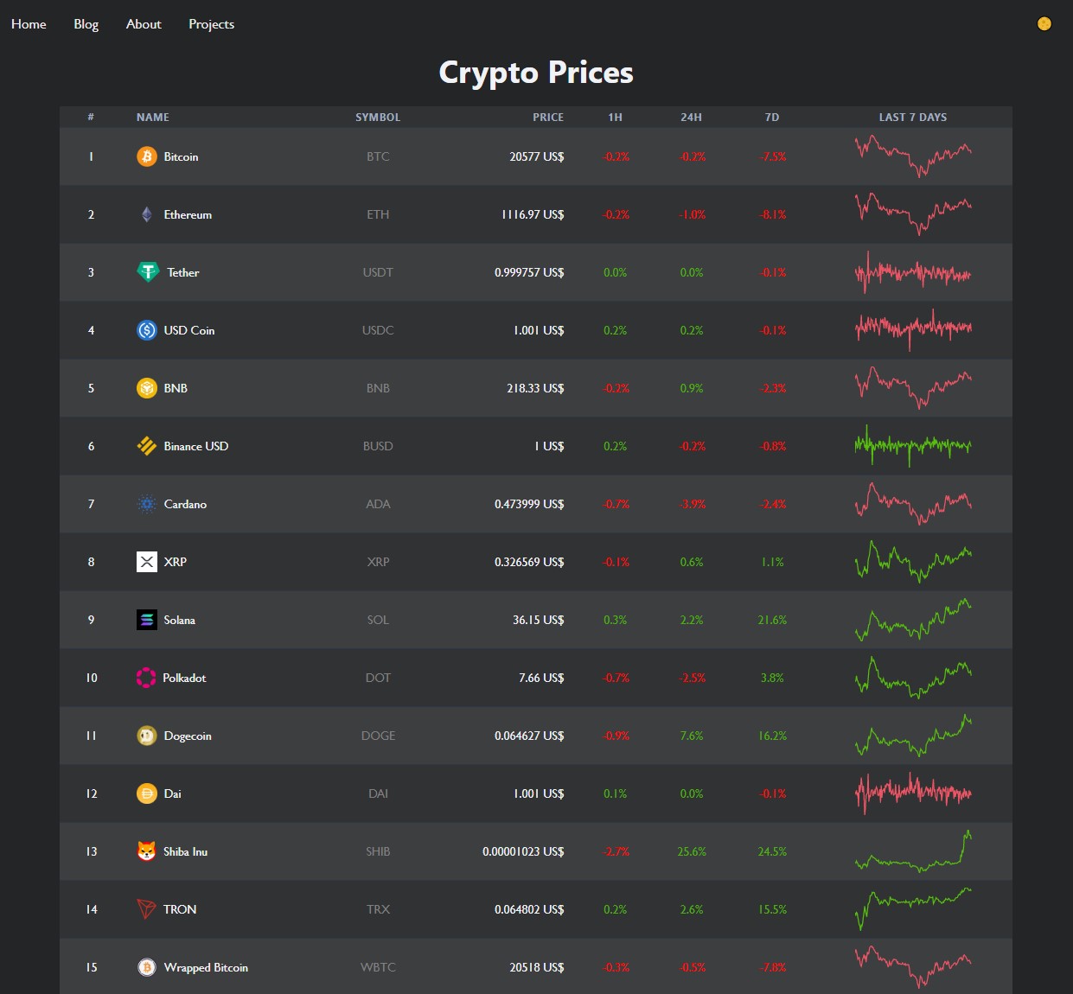
Task: Click the XRP logo icon
Action: click(x=147, y=562)
